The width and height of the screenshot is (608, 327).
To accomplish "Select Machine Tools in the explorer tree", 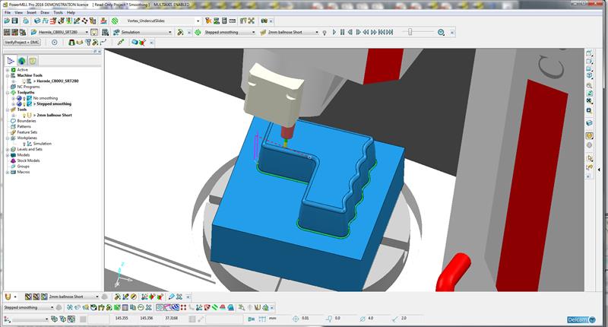I will [x=30, y=75].
